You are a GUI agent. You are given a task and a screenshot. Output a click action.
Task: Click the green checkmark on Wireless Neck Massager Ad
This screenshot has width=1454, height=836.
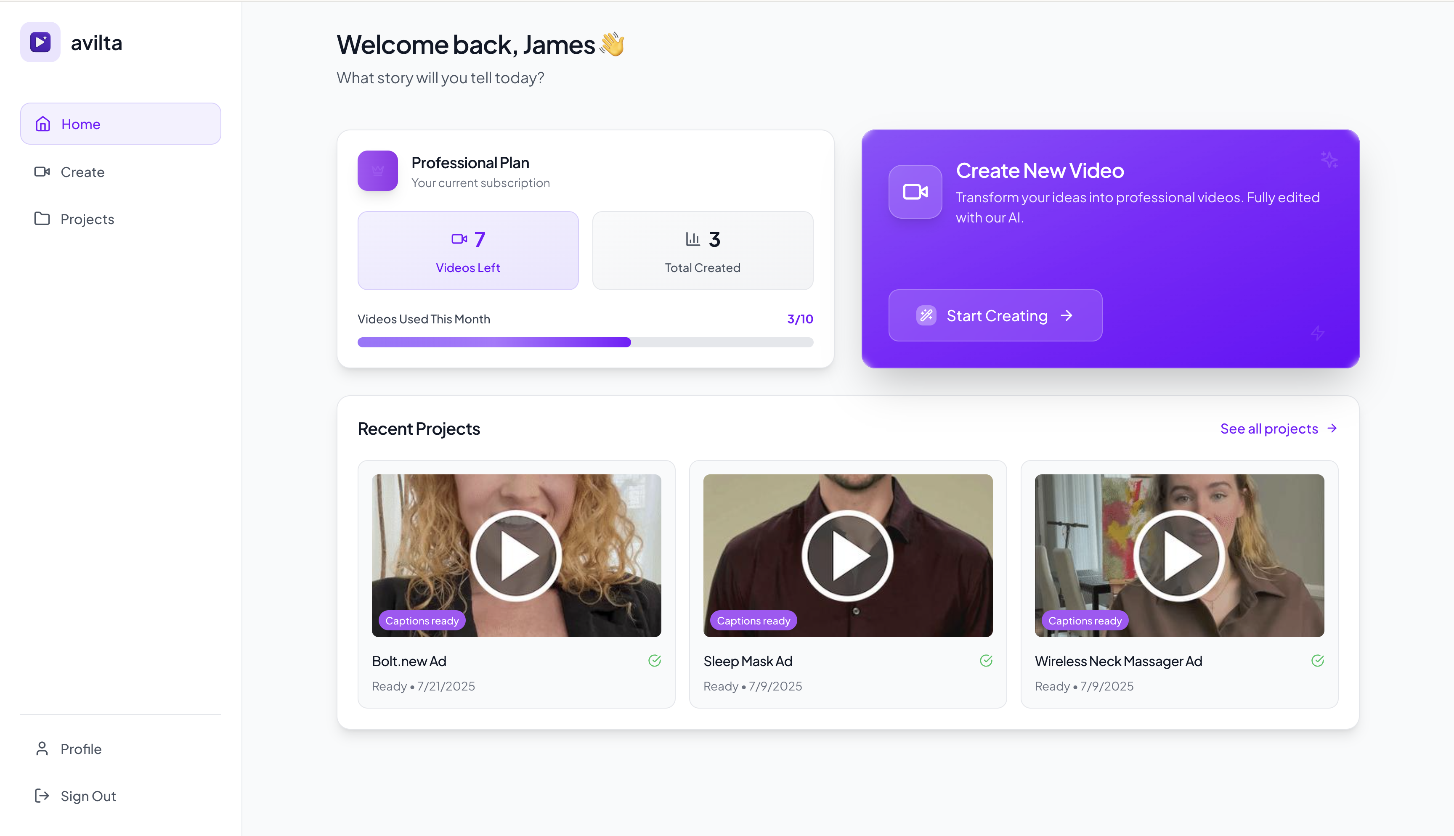click(x=1317, y=661)
